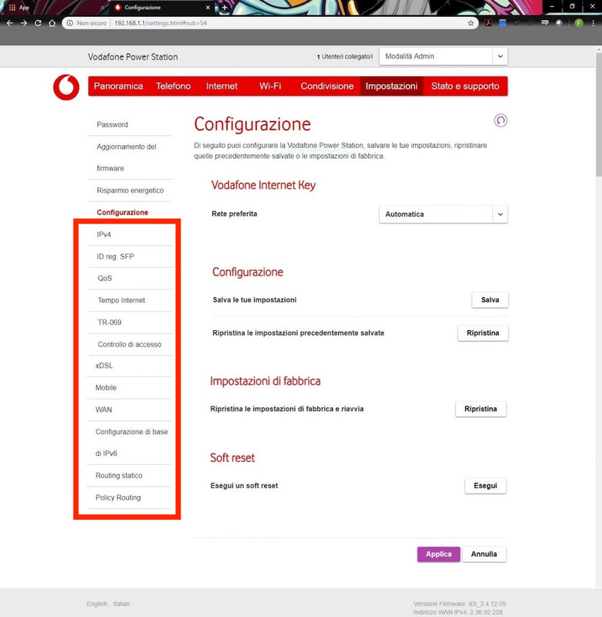
Task: Click the page vertical scrollbar thumb
Action: (598, 114)
